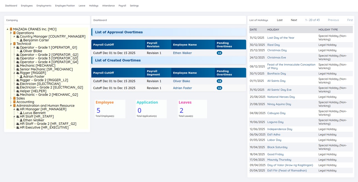This screenshot has height=182, width=358.
Task: Open Ethen Walker's approval overtime link
Action: point(182,53)
